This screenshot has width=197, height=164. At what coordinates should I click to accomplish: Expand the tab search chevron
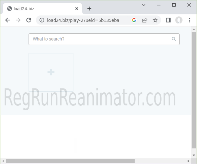(x=144, y=5)
